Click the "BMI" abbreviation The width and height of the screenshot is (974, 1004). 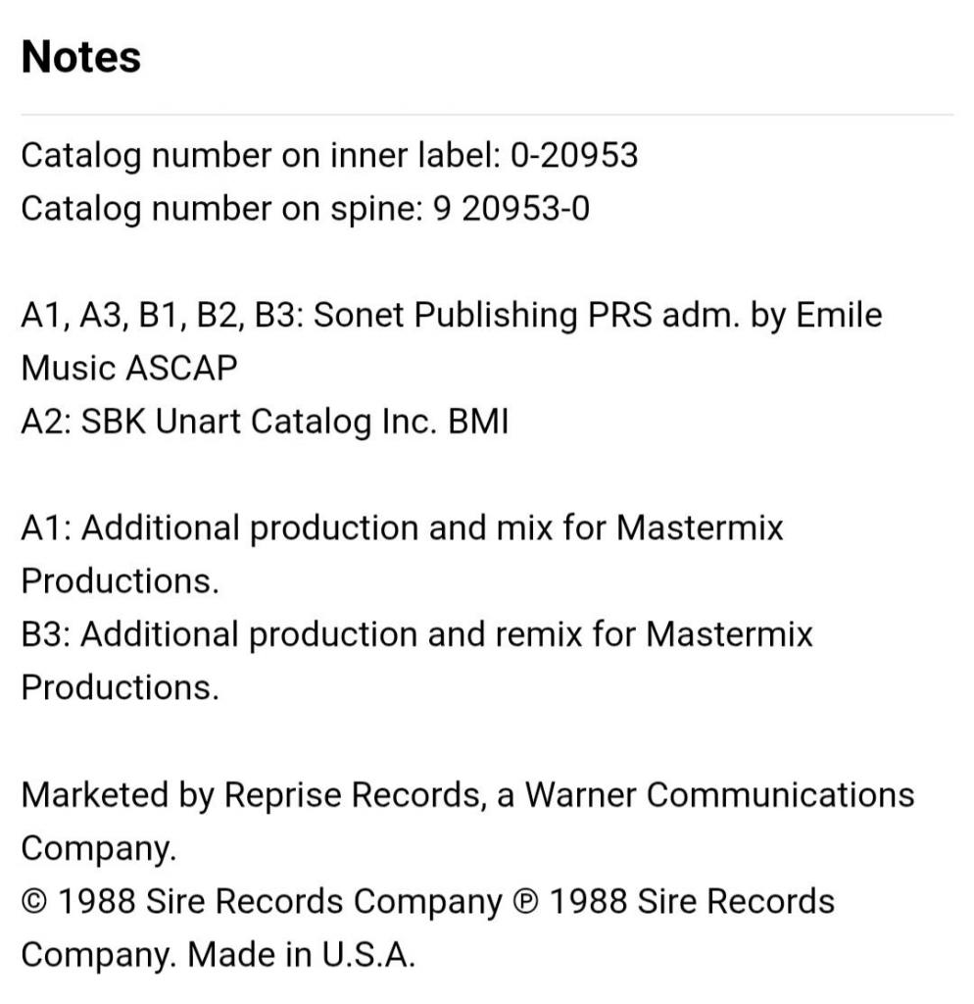point(478,422)
